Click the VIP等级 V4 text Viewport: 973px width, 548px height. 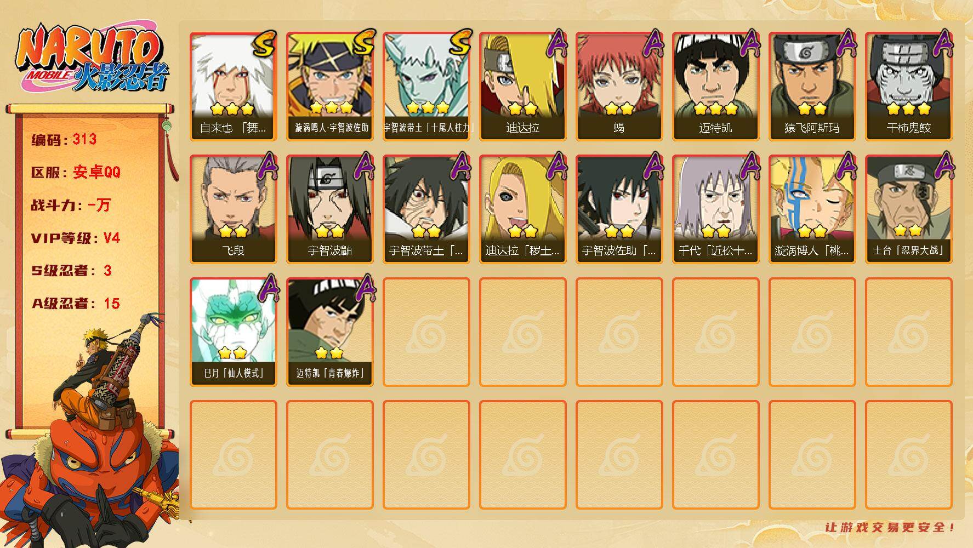[x=76, y=238]
